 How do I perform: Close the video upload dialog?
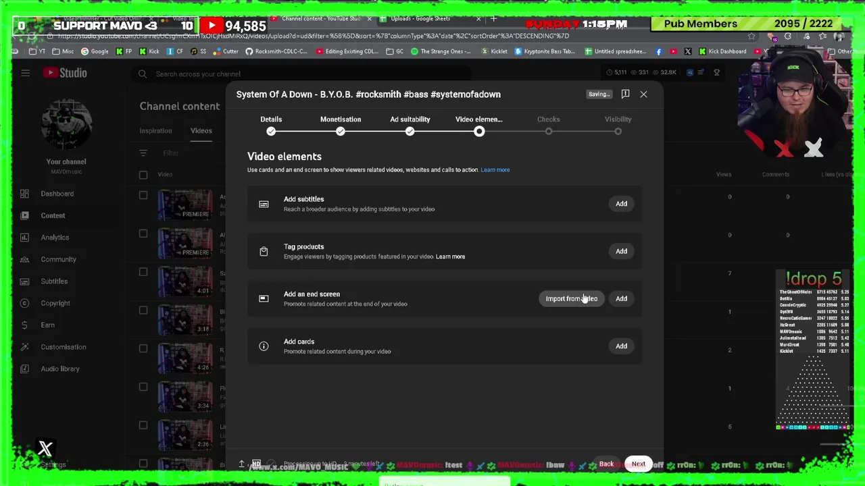(643, 94)
